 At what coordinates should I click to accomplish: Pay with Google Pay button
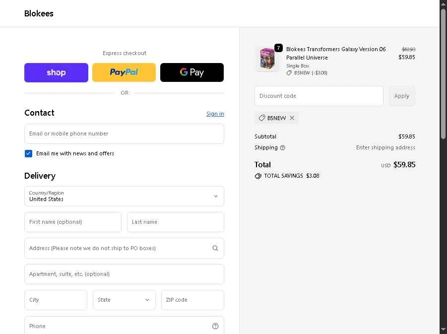(192, 72)
